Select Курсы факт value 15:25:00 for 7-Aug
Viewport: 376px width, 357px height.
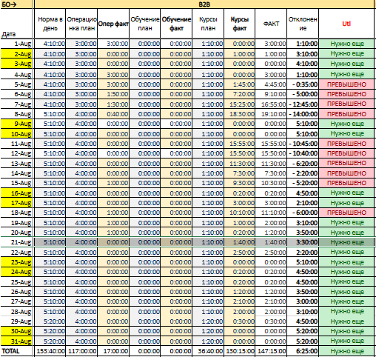[x=240, y=104]
